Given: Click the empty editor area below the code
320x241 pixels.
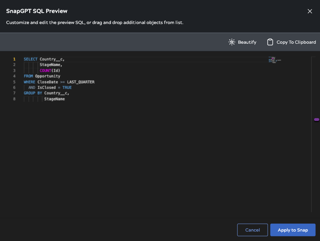Looking at the screenshot, I should point(157,158).
